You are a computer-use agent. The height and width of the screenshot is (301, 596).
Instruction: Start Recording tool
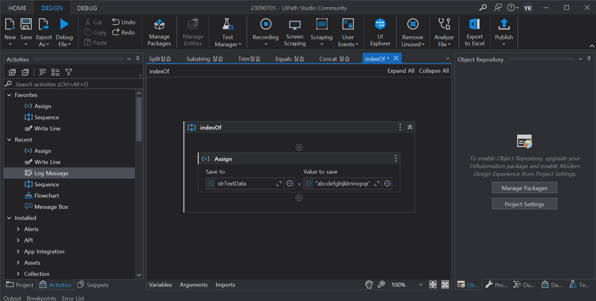point(266,32)
